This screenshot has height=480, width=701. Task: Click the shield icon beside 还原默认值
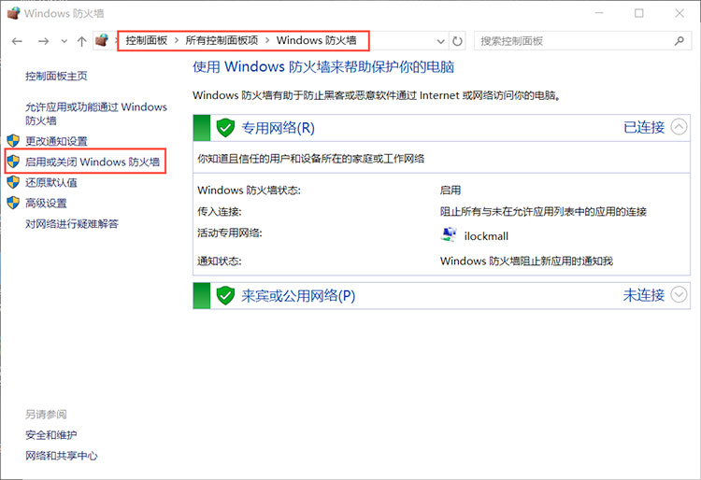pos(13,182)
